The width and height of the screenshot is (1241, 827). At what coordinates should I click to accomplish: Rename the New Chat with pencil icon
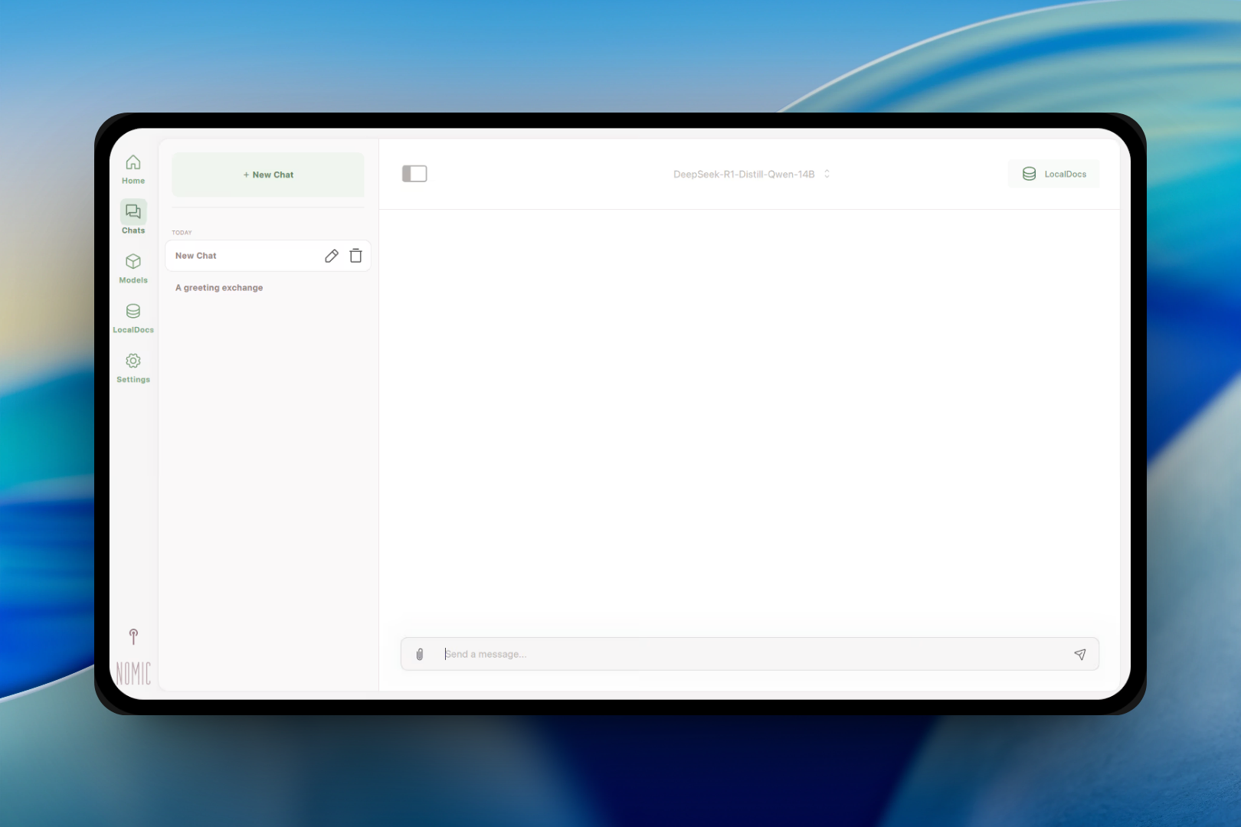[332, 256]
